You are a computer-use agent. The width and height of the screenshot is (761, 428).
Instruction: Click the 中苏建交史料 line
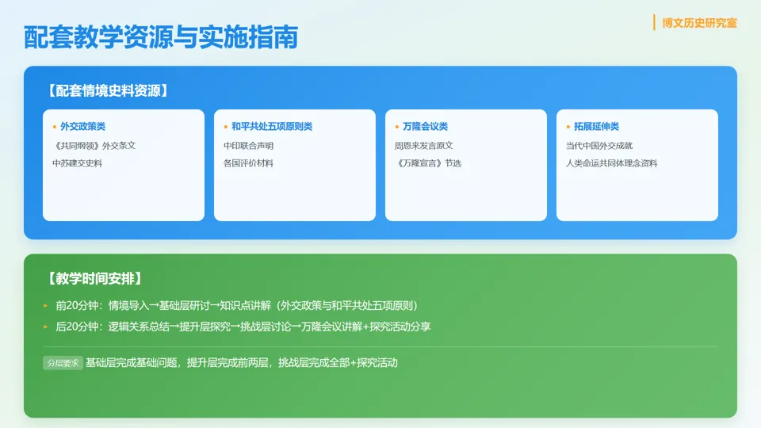coord(77,163)
